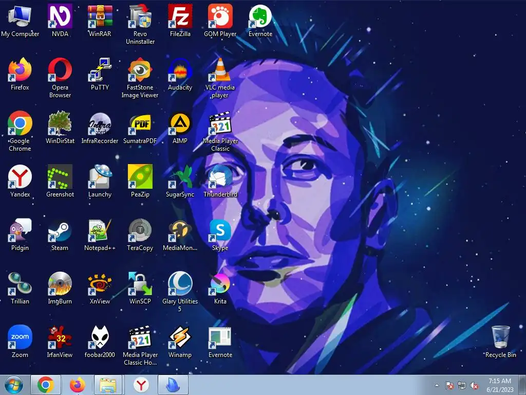This screenshot has height=395, width=526.
Task: Select the GOM Player icon
Action: (220, 16)
